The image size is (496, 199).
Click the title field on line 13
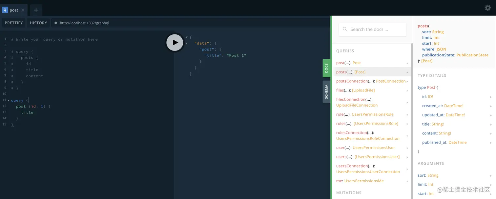[27, 112]
